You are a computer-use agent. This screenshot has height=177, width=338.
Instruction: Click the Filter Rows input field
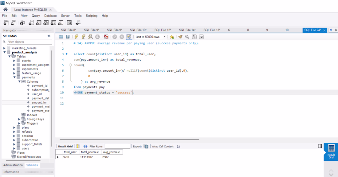117,146
